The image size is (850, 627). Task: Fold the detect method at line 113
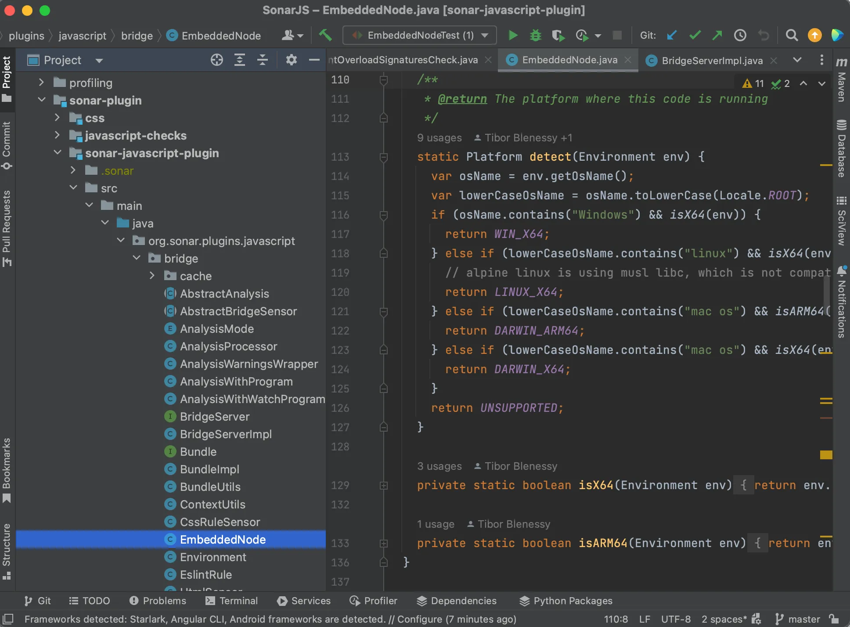(383, 157)
